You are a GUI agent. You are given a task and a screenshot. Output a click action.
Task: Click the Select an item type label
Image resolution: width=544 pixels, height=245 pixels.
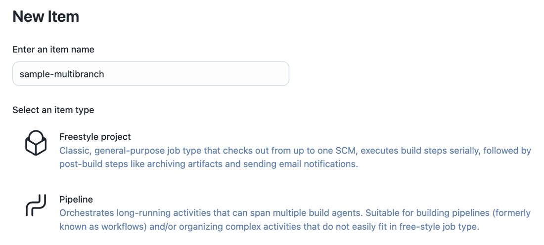(53, 110)
